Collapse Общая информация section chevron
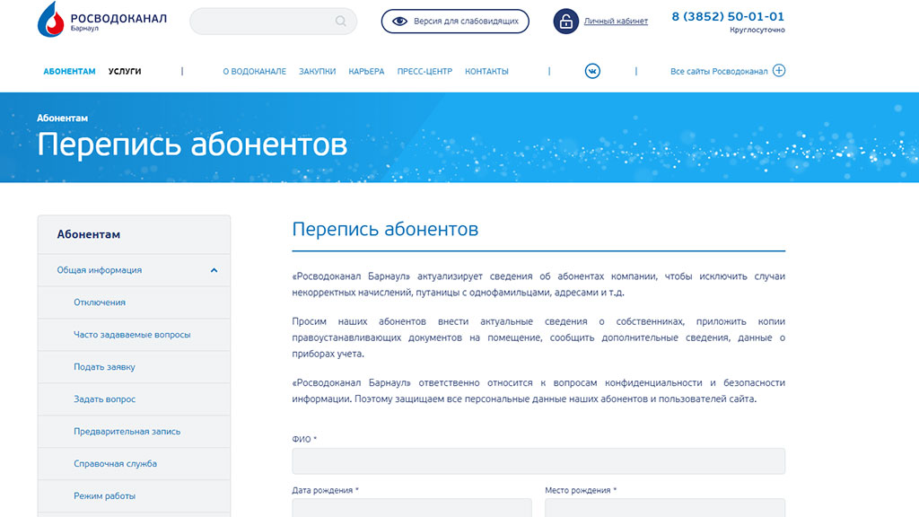The image size is (919, 517). click(214, 270)
